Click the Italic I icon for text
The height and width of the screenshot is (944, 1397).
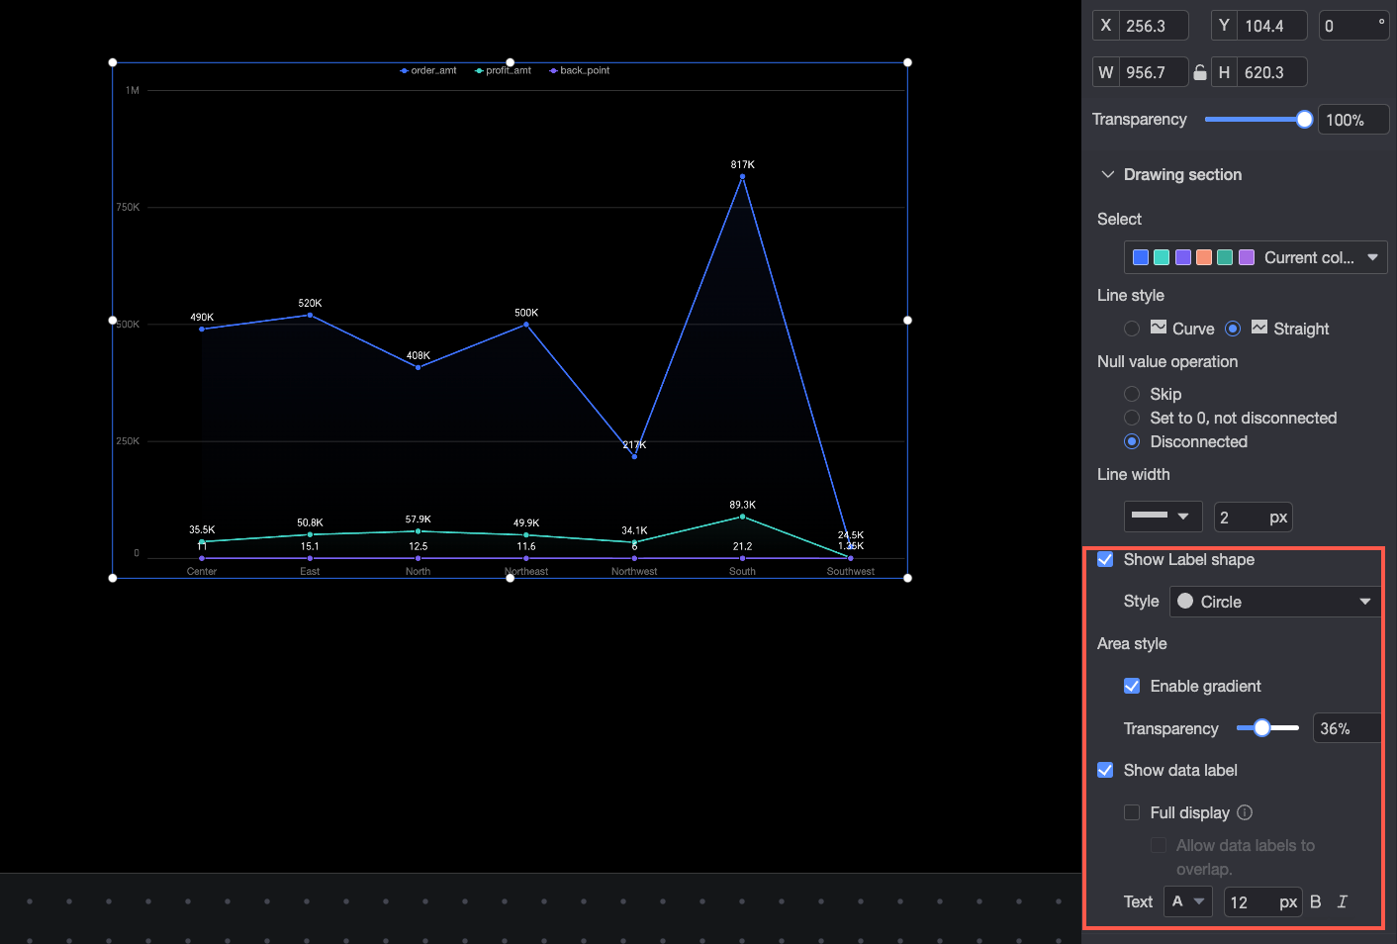coord(1342,901)
